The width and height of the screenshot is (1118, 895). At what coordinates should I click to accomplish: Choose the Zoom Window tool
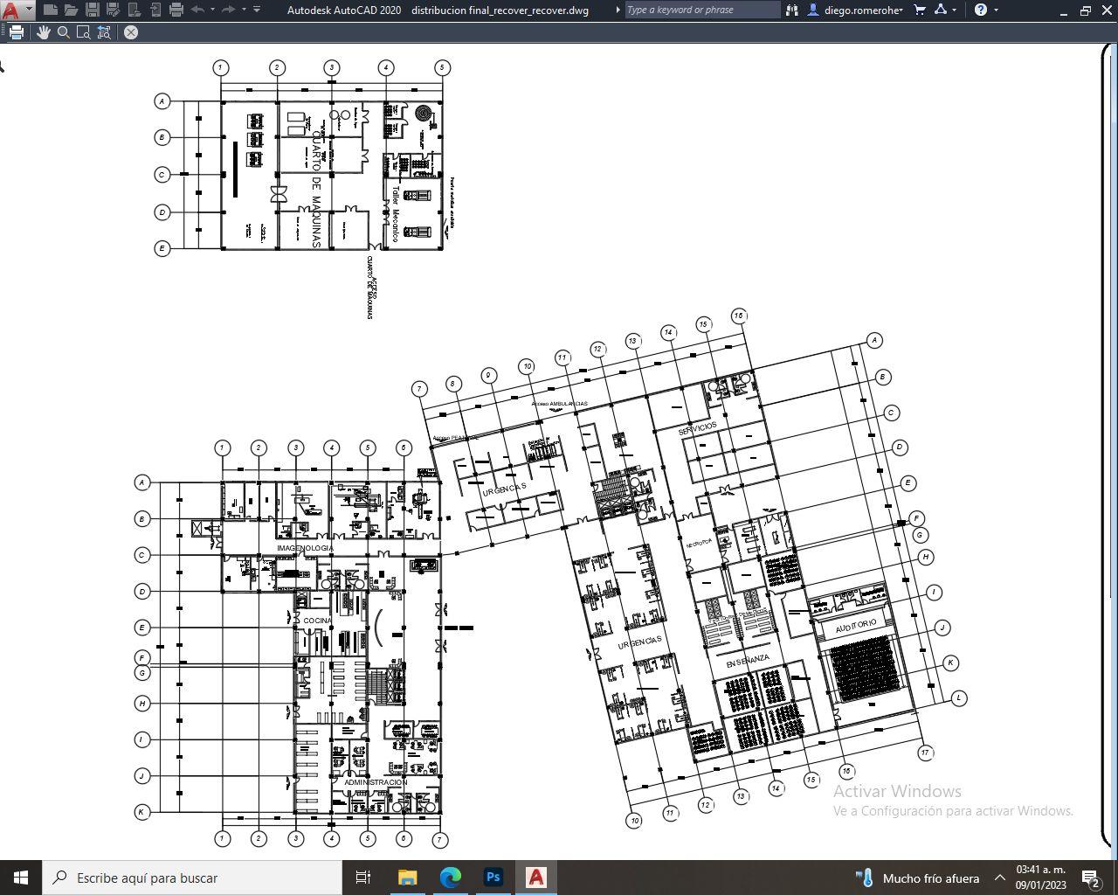point(84,32)
